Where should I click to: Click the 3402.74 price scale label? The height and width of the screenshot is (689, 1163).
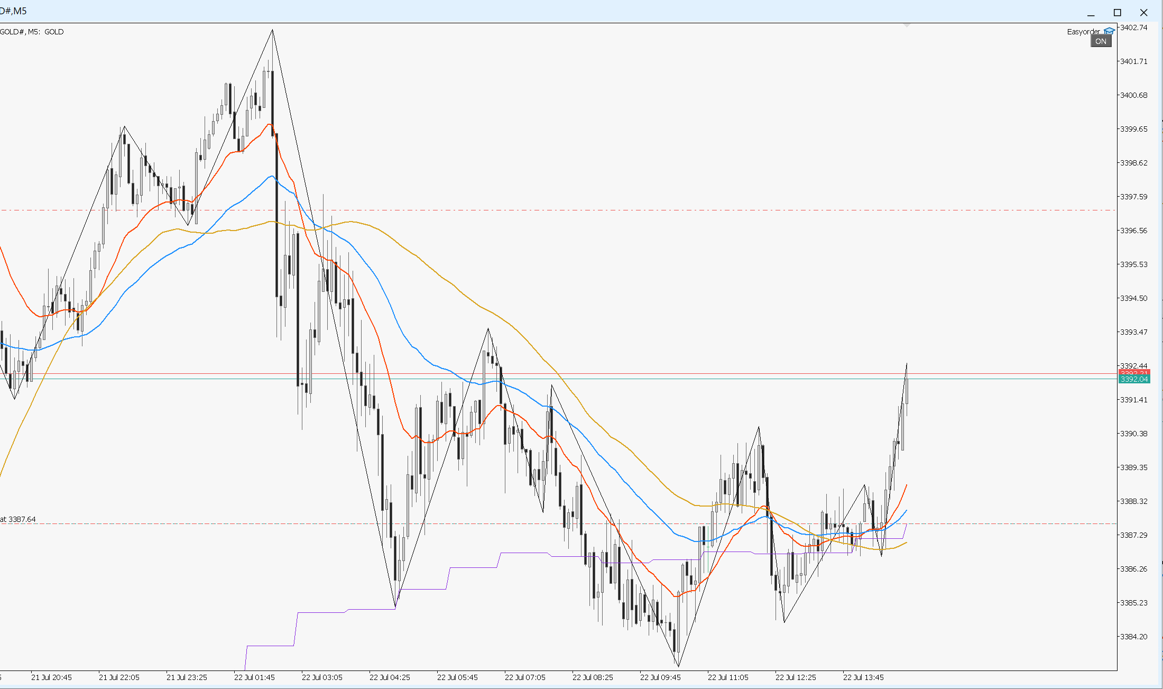pos(1134,27)
